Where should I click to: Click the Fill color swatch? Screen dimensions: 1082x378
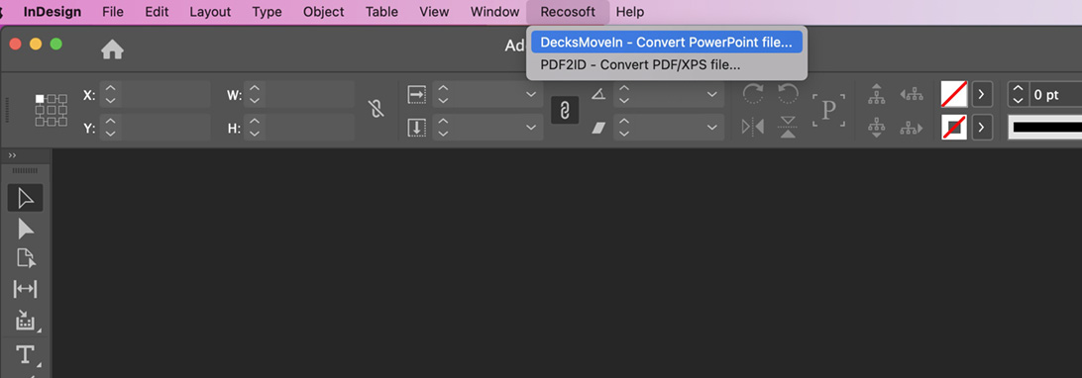954,94
